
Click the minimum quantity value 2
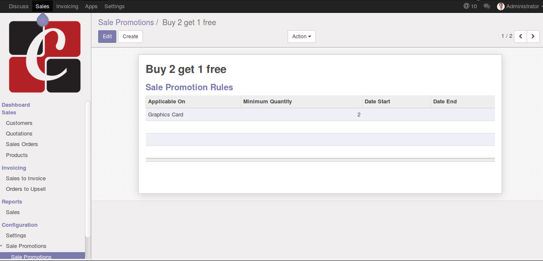pyautogui.click(x=359, y=115)
